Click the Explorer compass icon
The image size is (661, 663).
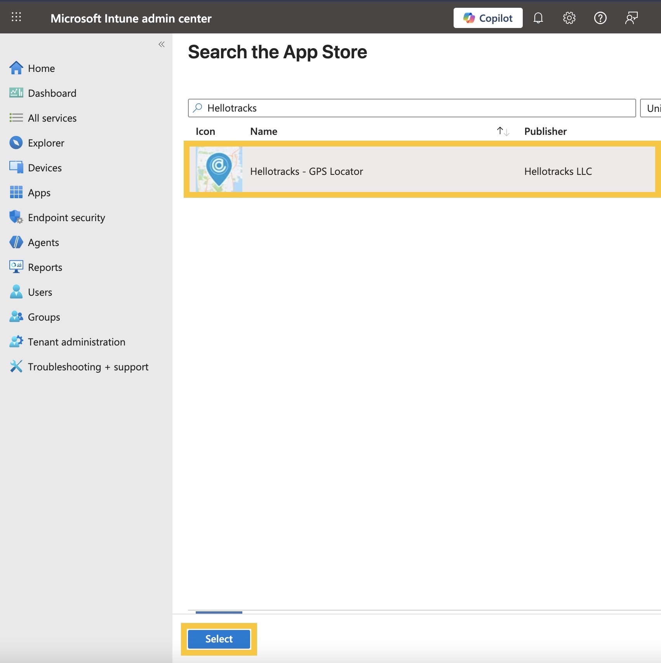pyautogui.click(x=16, y=143)
